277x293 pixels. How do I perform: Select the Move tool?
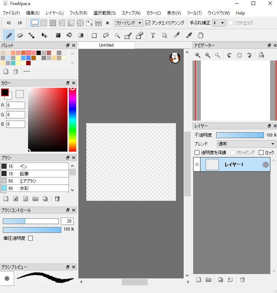(x=44, y=35)
